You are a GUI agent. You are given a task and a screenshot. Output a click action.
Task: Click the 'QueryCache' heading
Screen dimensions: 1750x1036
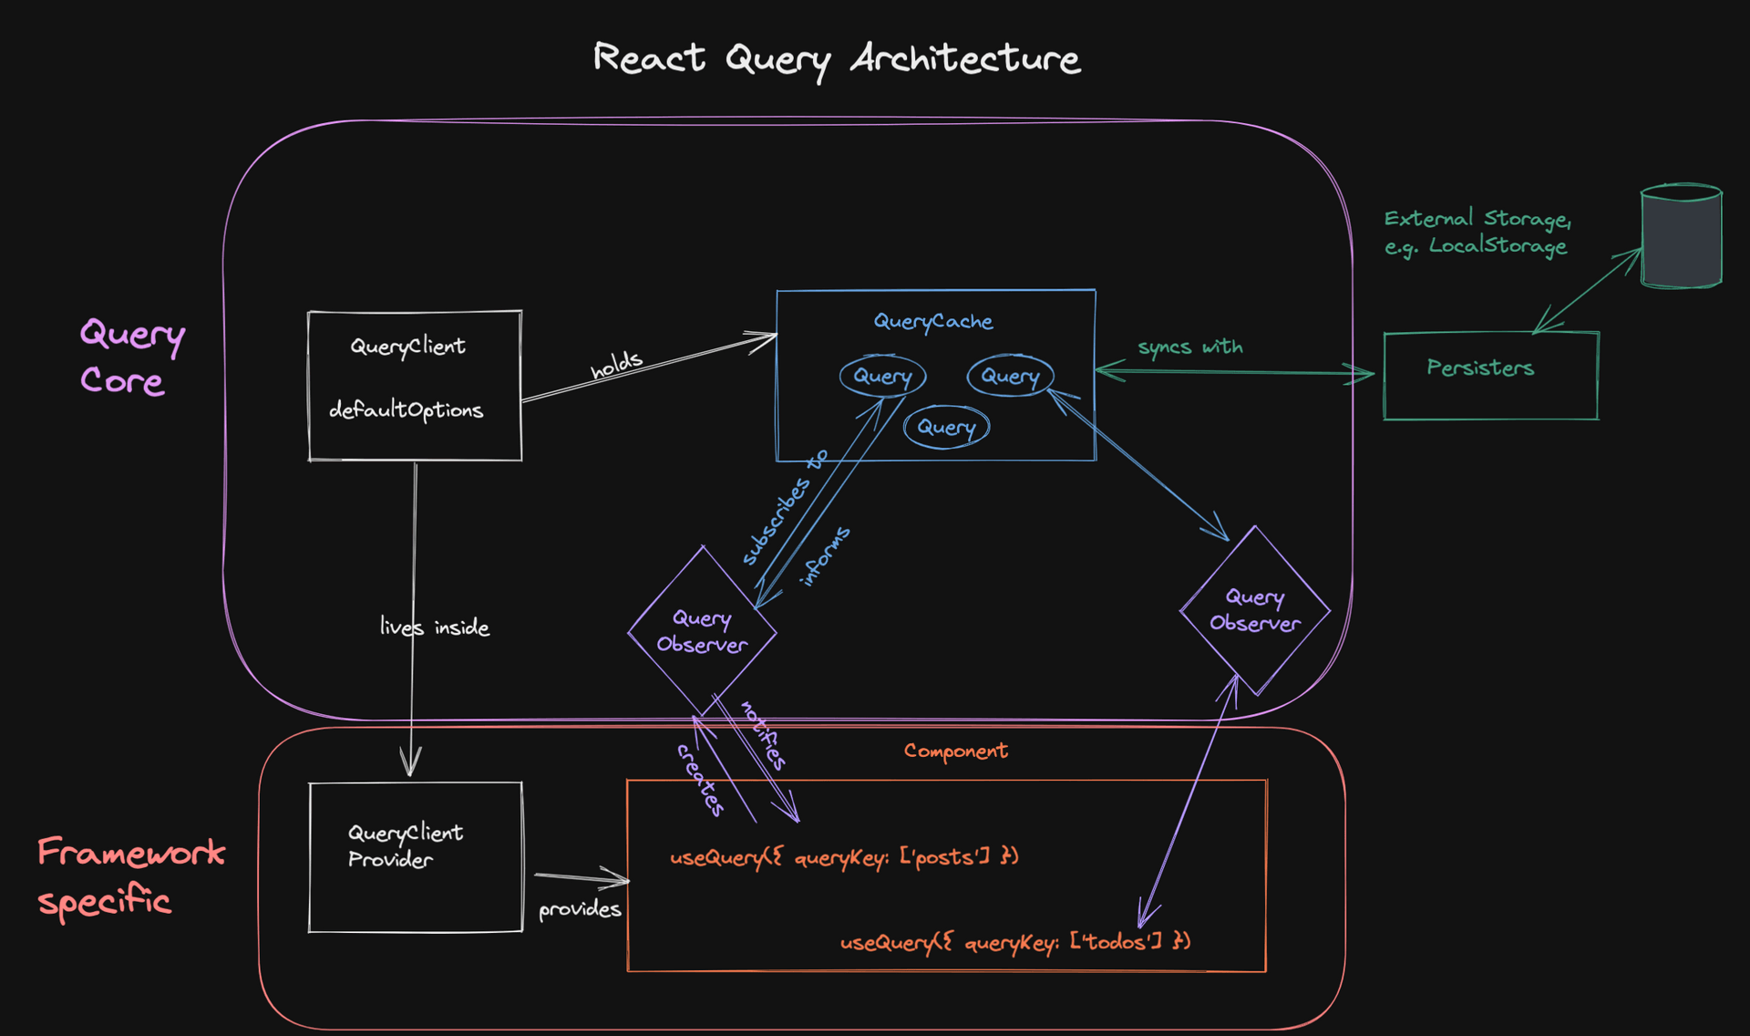coord(933,321)
